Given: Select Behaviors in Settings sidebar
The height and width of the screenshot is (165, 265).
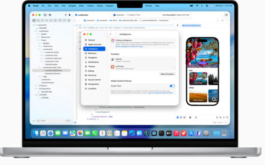Looking at the screenshot, I should coord(95,53).
